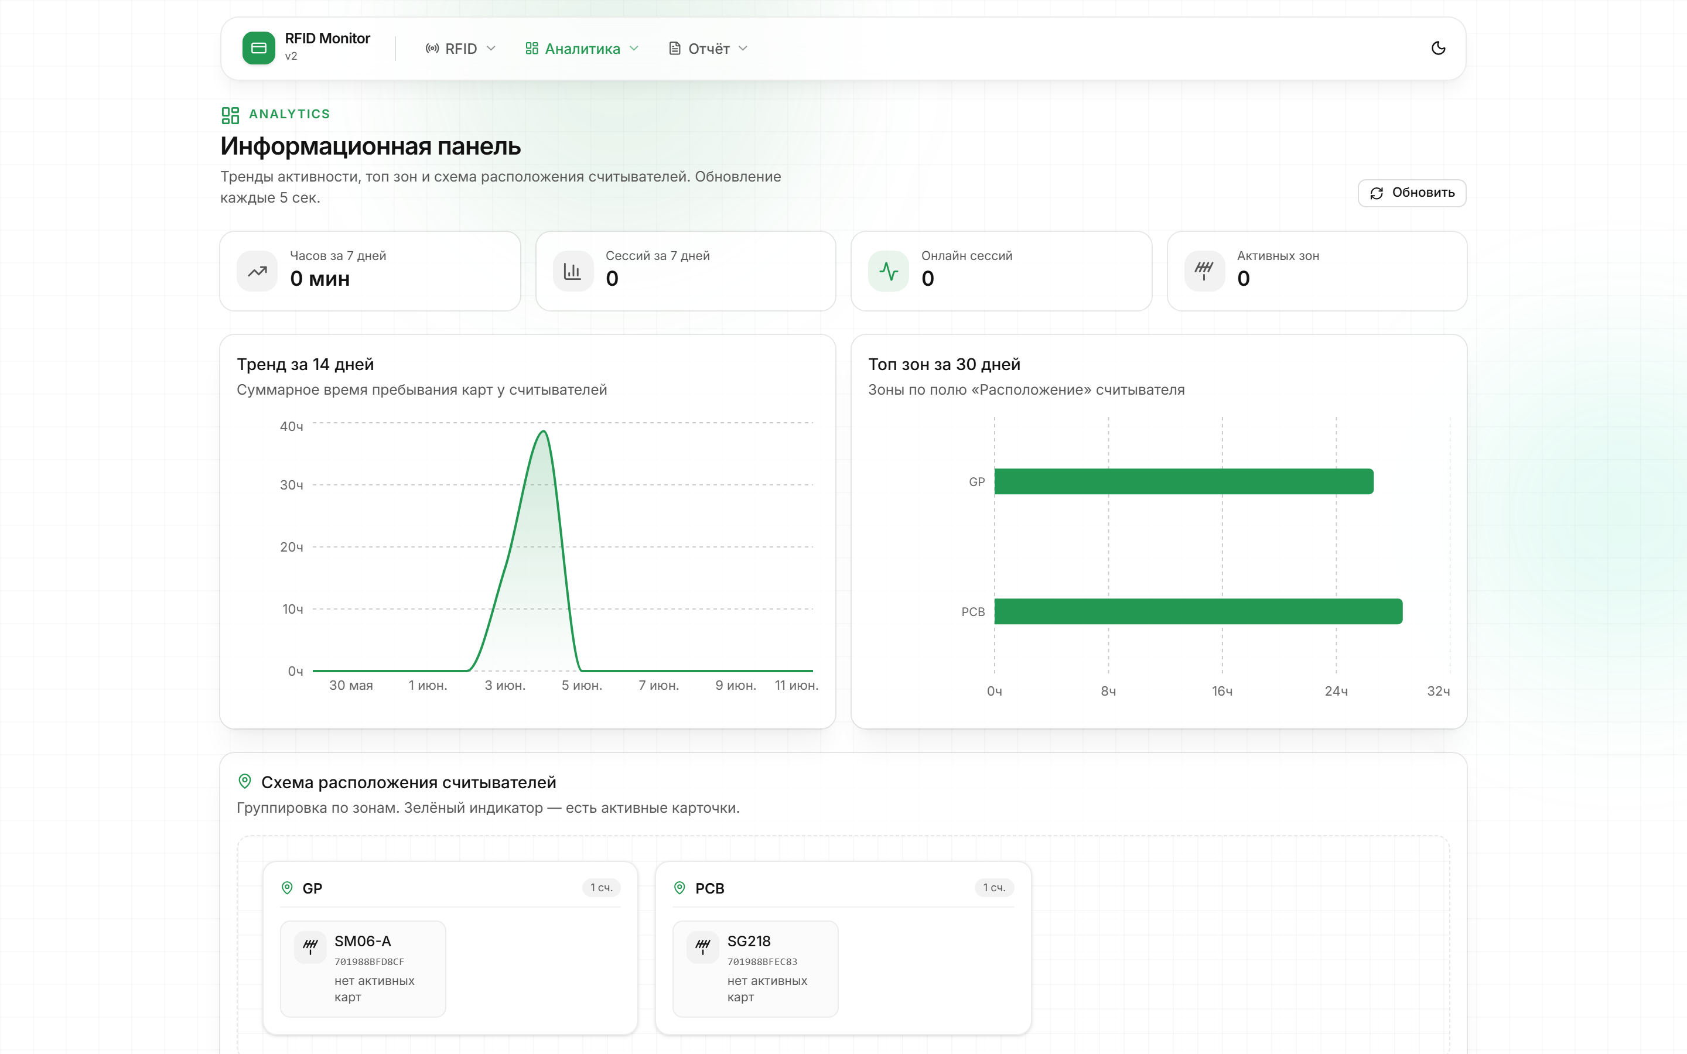1687x1054 pixels.
Task: Click the Топ зон за 30 дней title
Action: pos(944,365)
